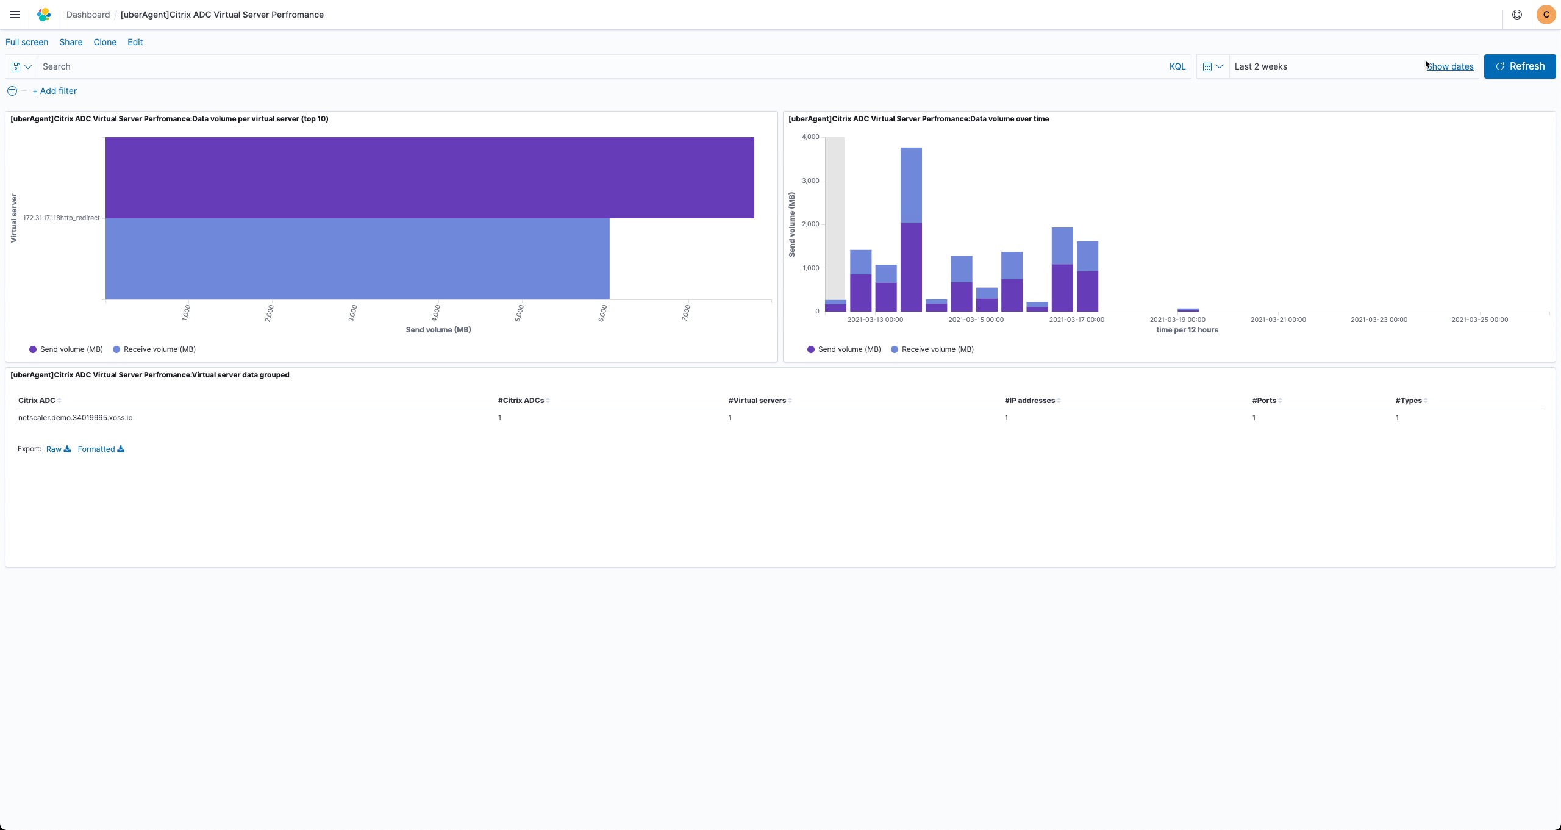This screenshot has height=830, width=1561.
Task: Click the Show dates link
Action: [x=1451, y=66]
